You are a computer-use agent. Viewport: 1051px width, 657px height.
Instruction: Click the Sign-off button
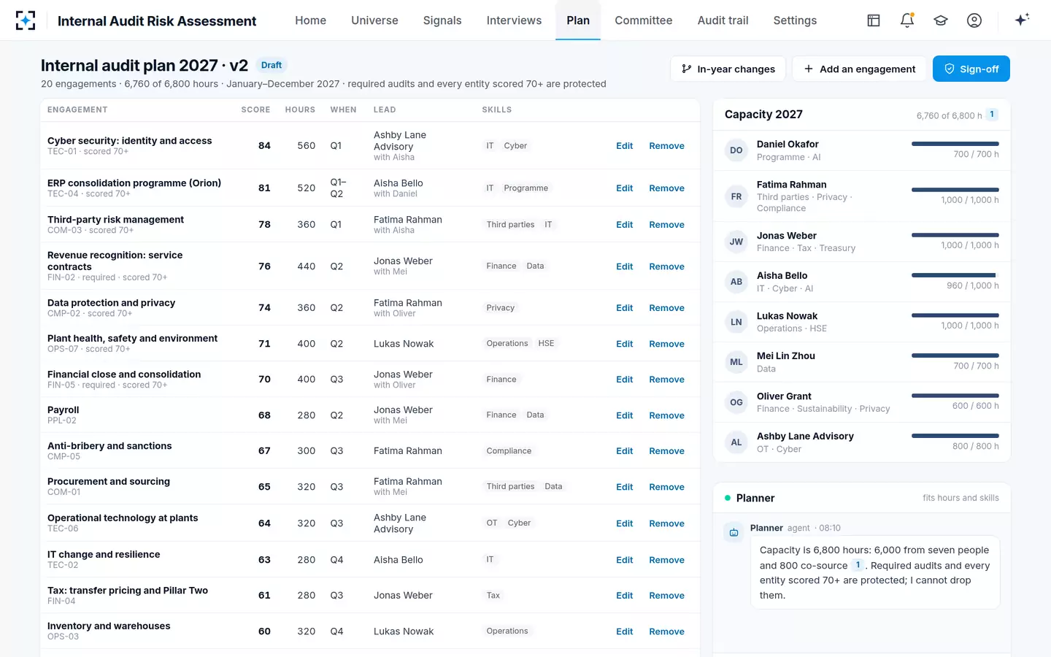coord(971,69)
